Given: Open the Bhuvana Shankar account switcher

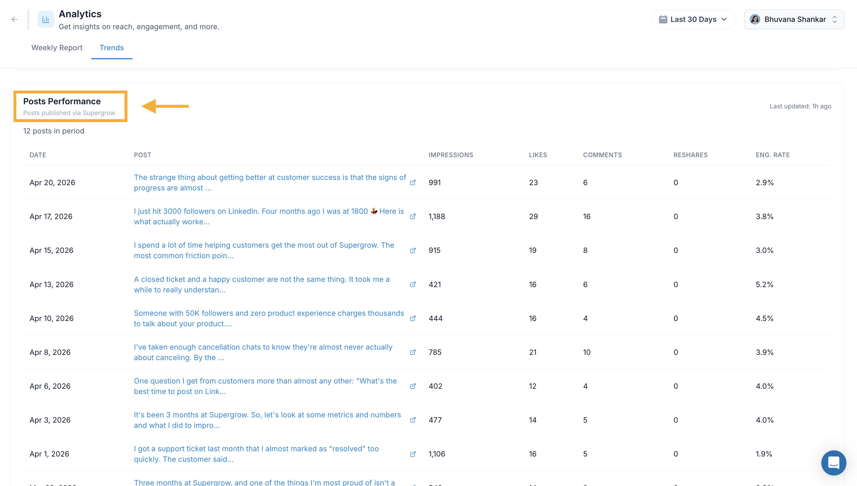Looking at the screenshot, I should pos(794,19).
